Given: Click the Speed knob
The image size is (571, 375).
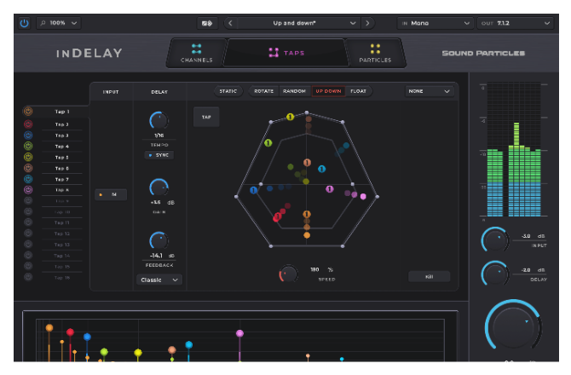Looking at the screenshot, I should coord(288,274).
